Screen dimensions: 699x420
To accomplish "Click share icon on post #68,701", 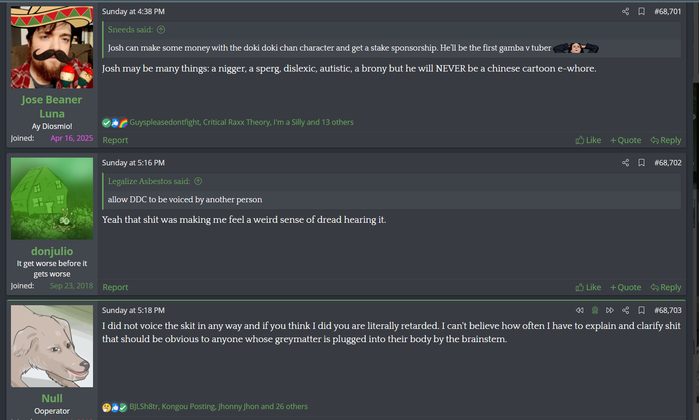I will coord(626,11).
